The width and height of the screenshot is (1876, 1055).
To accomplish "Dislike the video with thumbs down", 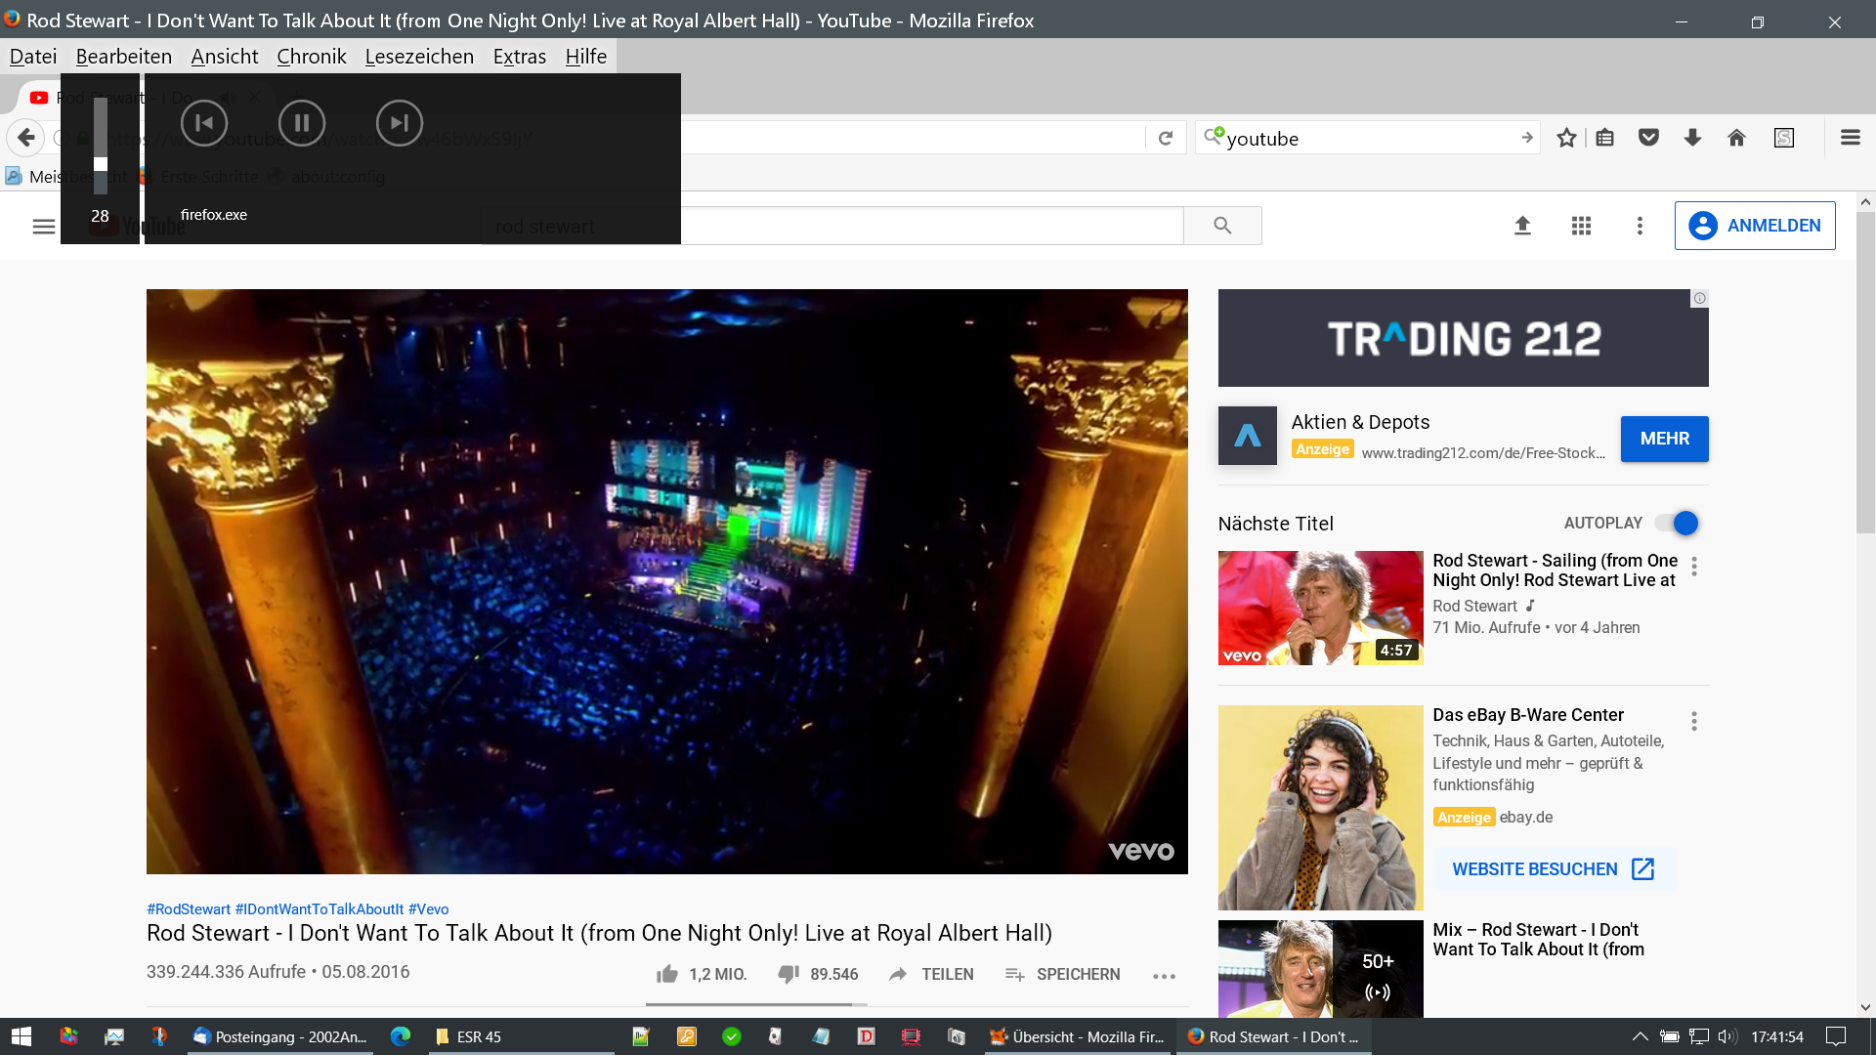I will tap(789, 974).
